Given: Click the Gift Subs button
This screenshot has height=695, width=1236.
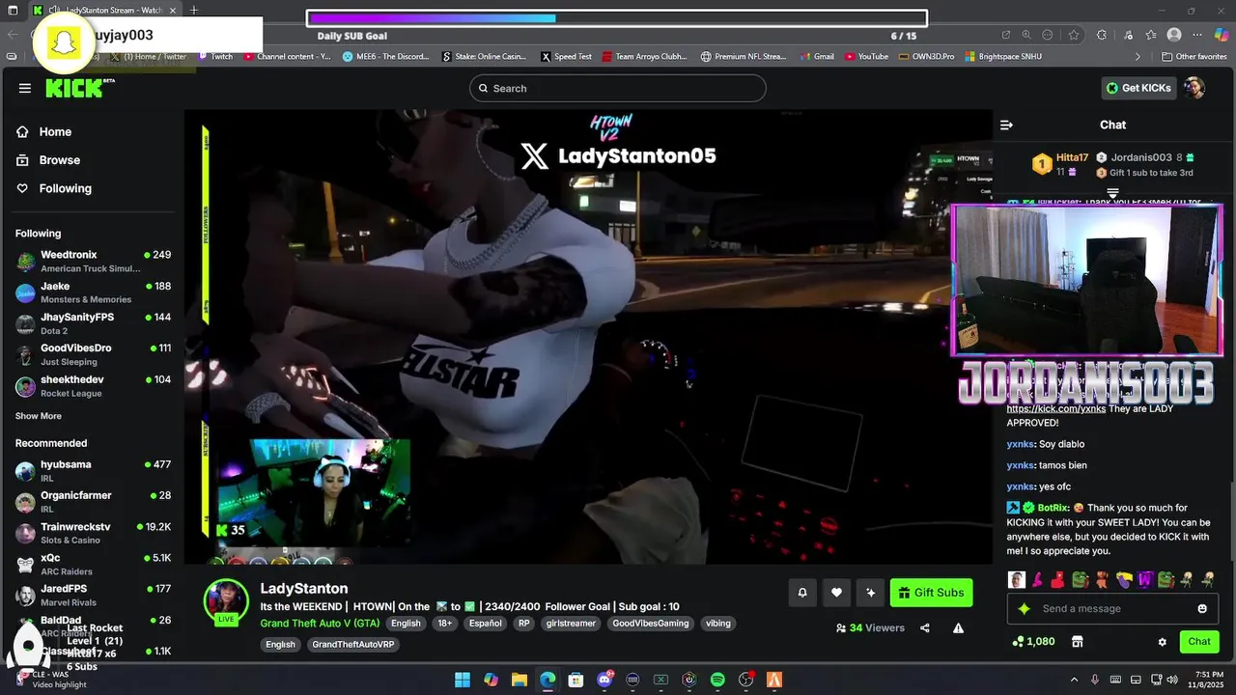Looking at the screenshot, I should point(931,593).
